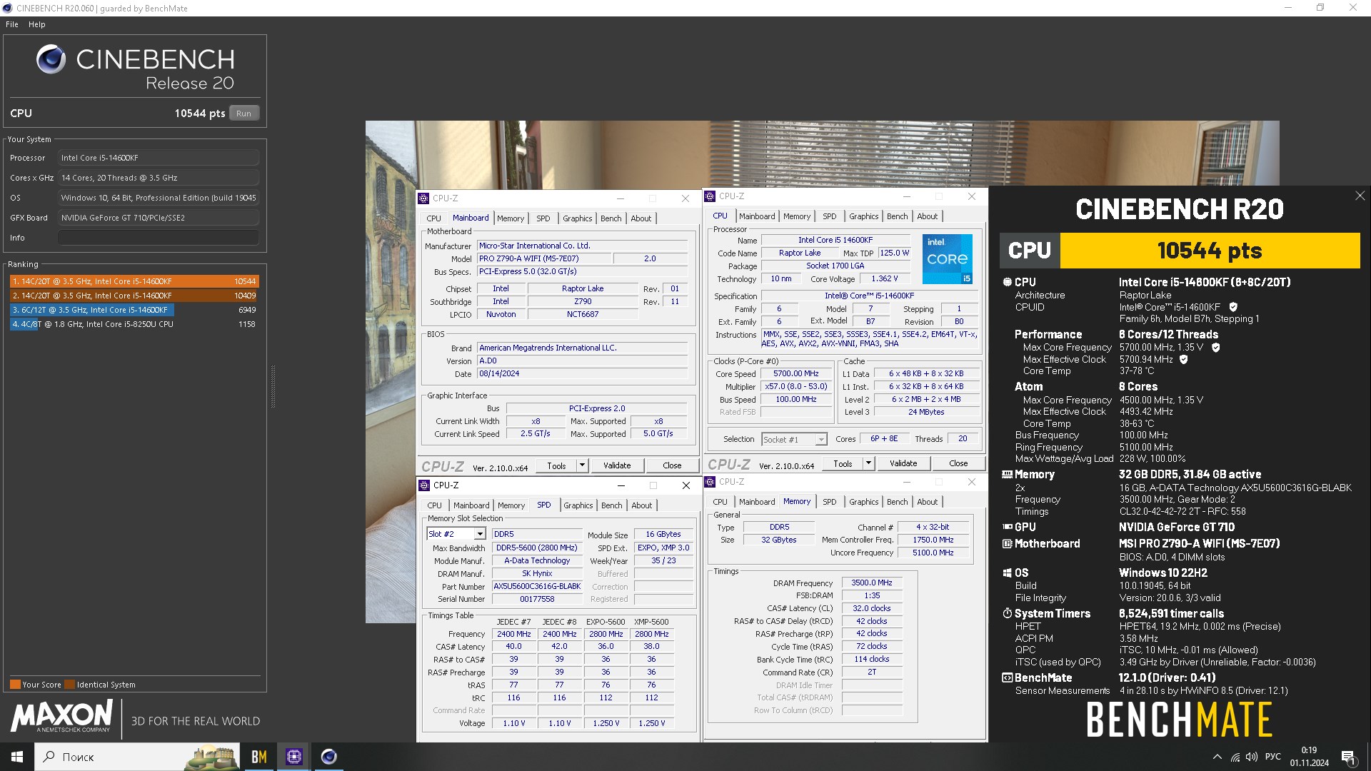This screenshot has height=771, width=1371.
Task: Open the Memory Slot #2 dropdown
Action: (x=480, y=534)
